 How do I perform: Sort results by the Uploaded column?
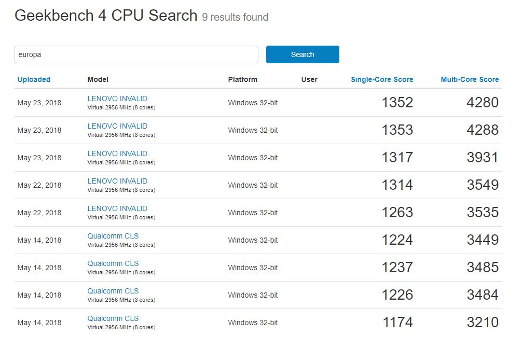tap(34, 79)
